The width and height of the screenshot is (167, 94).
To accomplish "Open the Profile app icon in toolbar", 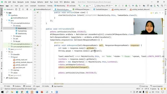I will pos(133,6).
